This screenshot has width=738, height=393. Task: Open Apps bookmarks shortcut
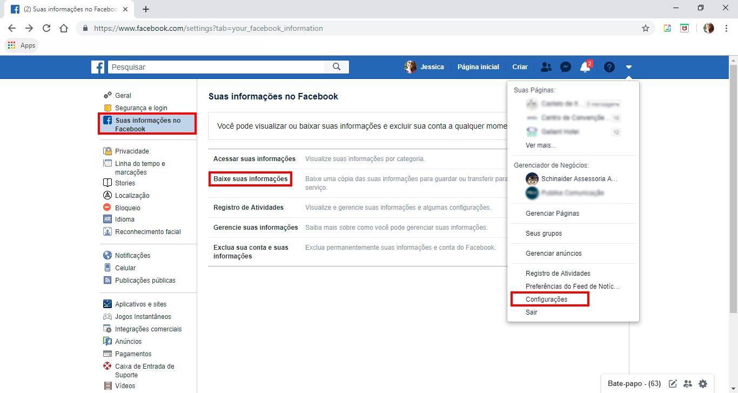[22, 45]
